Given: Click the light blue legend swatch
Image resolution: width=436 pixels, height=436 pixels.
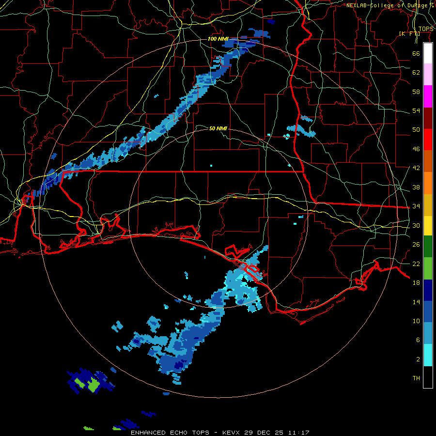Looking at the screenshot, I should pos(428,333).
